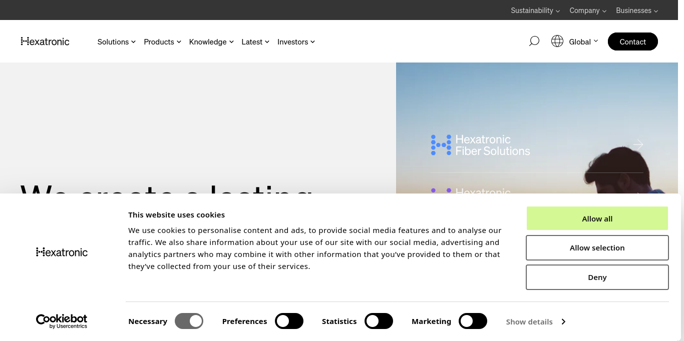Click the Allow selection button
The image size is (684, 341).
[597, 247]
